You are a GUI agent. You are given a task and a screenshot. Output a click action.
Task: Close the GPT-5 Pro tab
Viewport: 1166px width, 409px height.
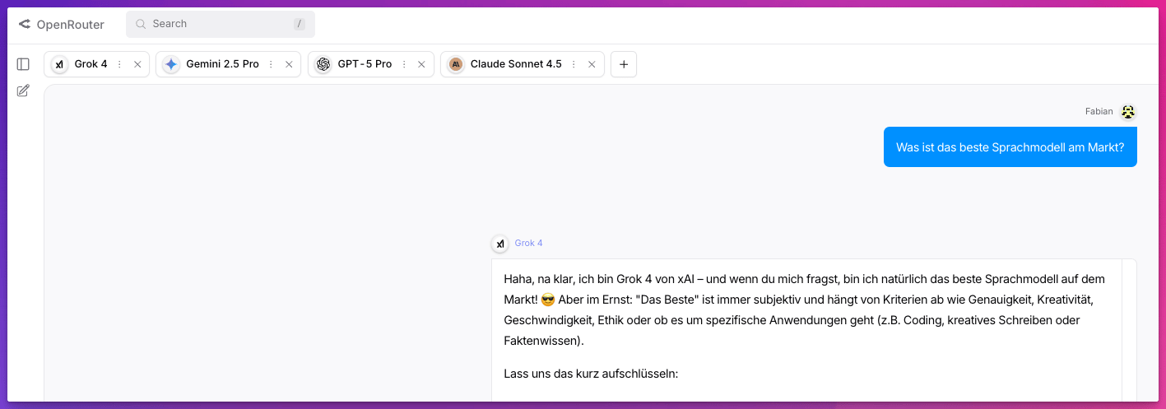[x=421, y=64]
